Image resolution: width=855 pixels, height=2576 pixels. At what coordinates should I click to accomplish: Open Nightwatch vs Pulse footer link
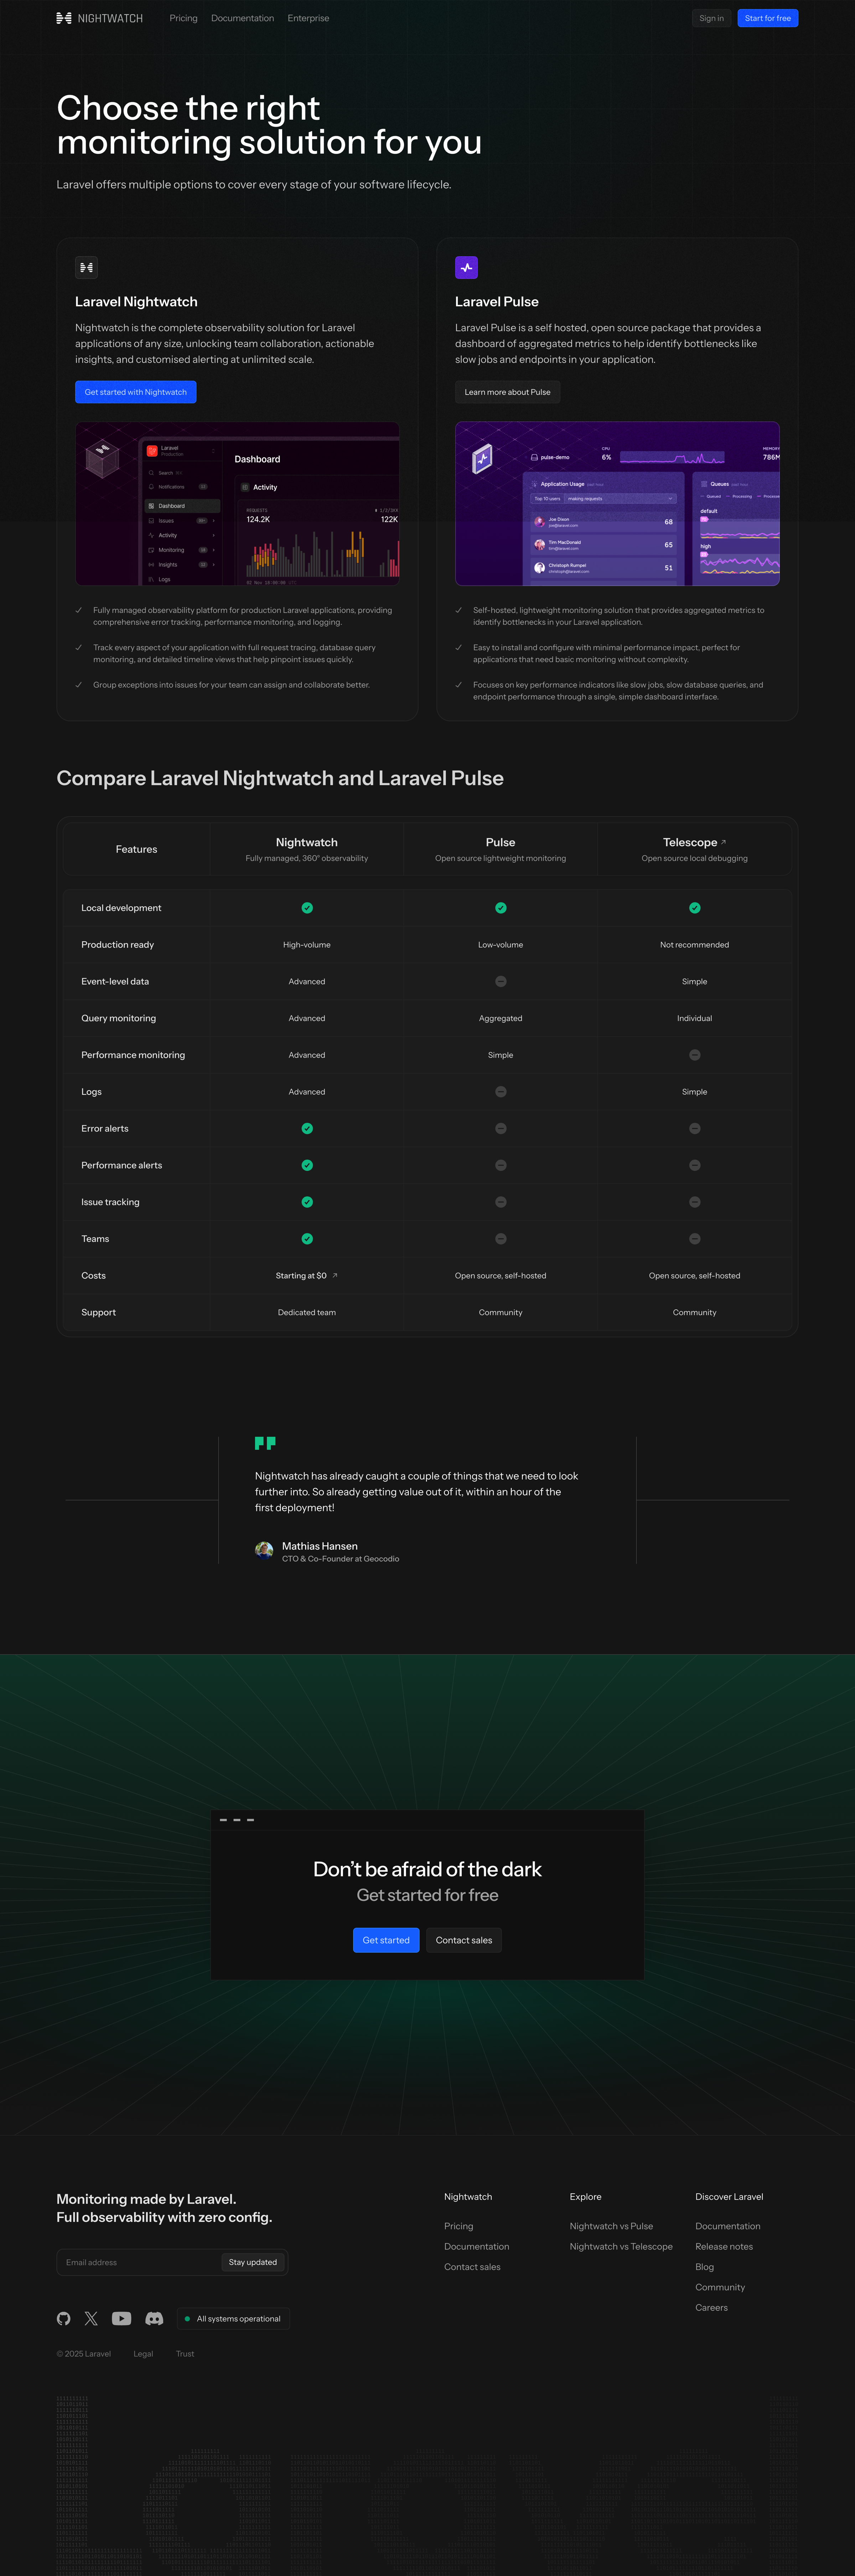pos(611,2226)
